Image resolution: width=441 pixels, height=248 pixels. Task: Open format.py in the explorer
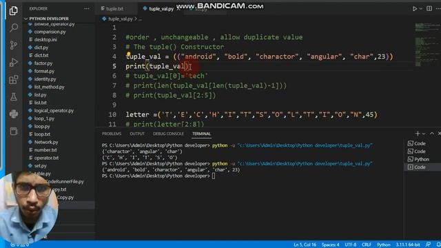pos(44,71)
